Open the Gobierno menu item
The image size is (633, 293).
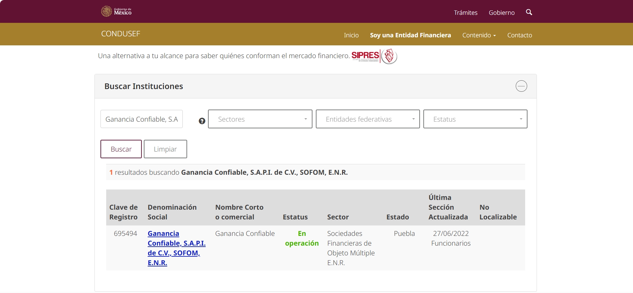point(502,12)
